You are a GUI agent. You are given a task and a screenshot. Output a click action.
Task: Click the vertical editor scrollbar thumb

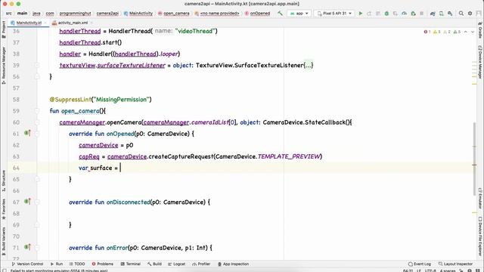(x=474, y=159)
